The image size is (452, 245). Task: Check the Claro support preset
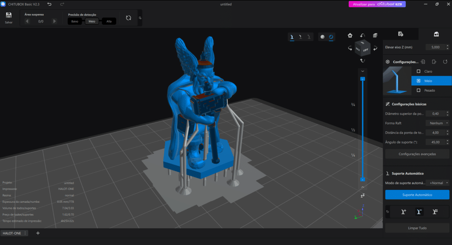418,71
